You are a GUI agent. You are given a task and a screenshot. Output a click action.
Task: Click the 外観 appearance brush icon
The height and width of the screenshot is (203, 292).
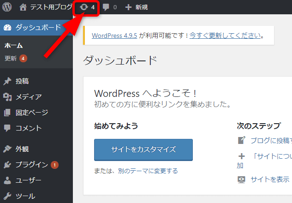[x=7, y=149]
